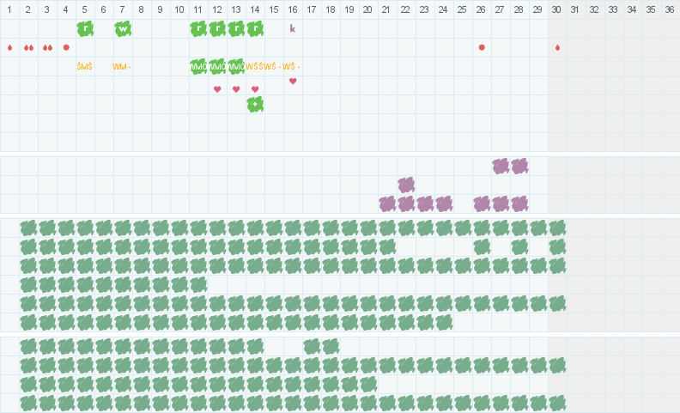Open the orange "ŚMŚ" entry on day 5

point(85,66)
